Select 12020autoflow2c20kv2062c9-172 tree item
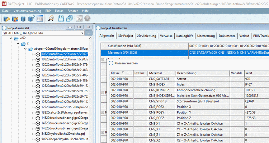Screen dimensions: 269x143 (65, 65)
